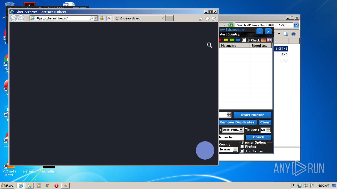The height and width of the screenshot is (189, 337).
Task: Enable the IE + Chrome browser option
Action: (x=242, y=151)
